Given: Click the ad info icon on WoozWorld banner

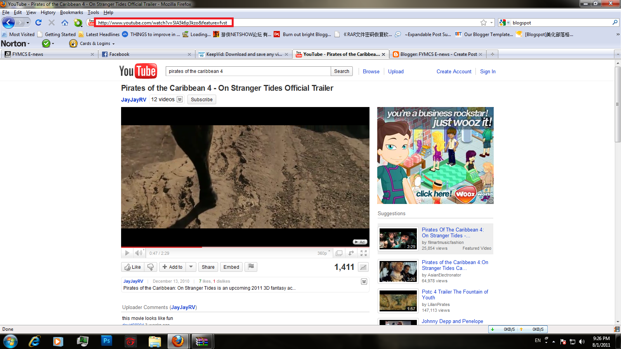Looking at the screenshot, I should click(491, 200).
